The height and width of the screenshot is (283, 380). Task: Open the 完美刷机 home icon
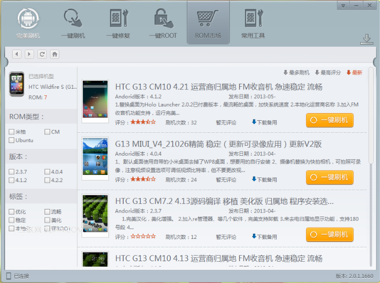coord(28,23)
